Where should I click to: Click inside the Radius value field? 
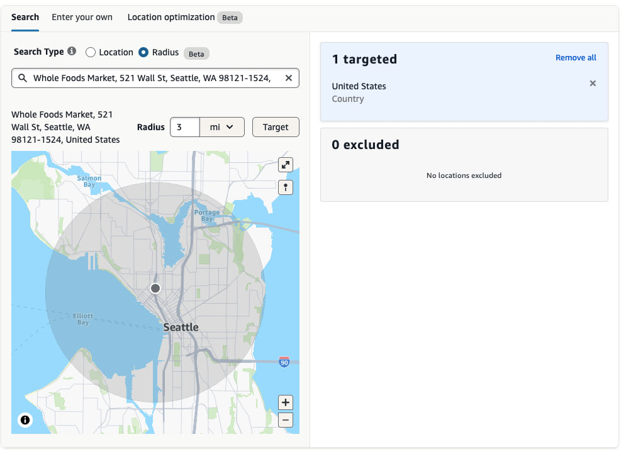click(184, 126)
